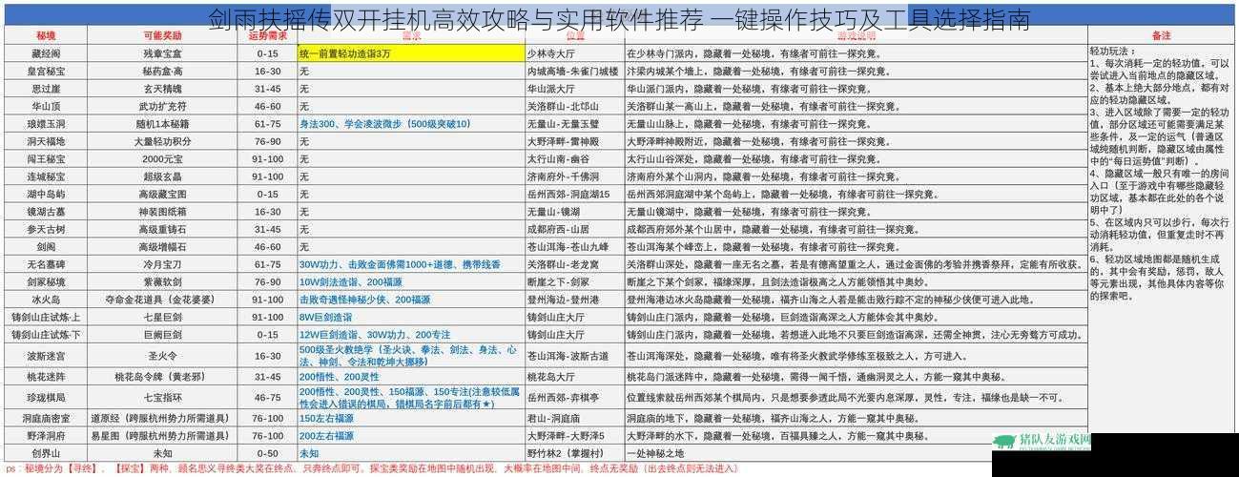
Task: Click the 200左右福源 requirement cell
Action: coord(411,435)
